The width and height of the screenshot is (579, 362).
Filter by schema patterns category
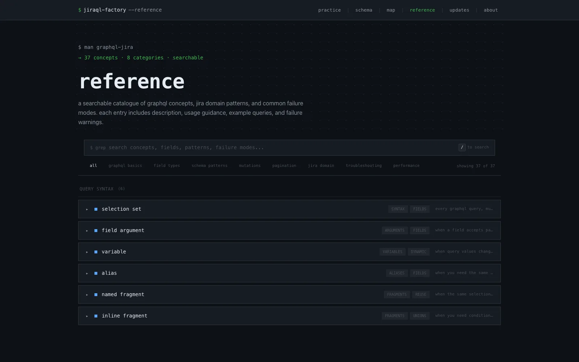click(210, 165)
